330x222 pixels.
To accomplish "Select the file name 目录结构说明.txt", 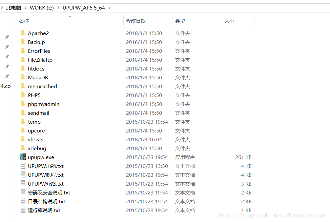I will click(47, 202).
